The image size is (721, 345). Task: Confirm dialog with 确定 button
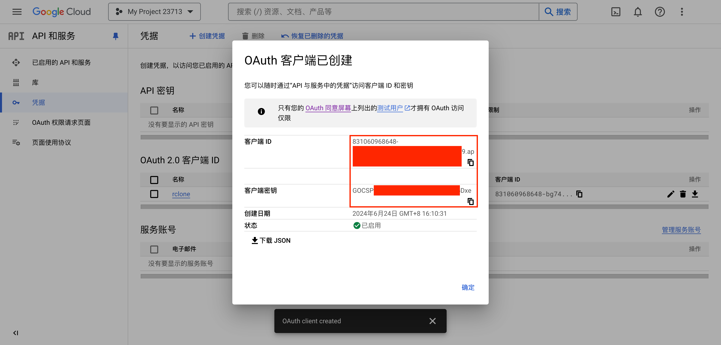(x=468, y=287)
